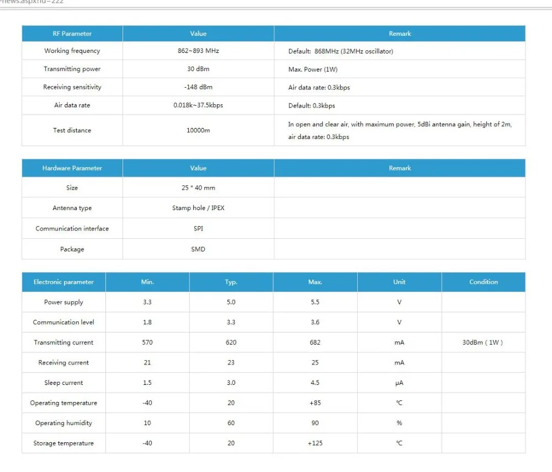
Task: Click Transmitting current max '682'
Action: coord(315,342)
